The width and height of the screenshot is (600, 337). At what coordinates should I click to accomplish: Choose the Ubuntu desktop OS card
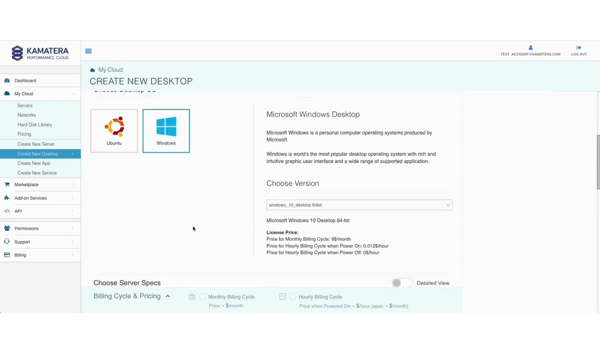(x=114, y=131)
